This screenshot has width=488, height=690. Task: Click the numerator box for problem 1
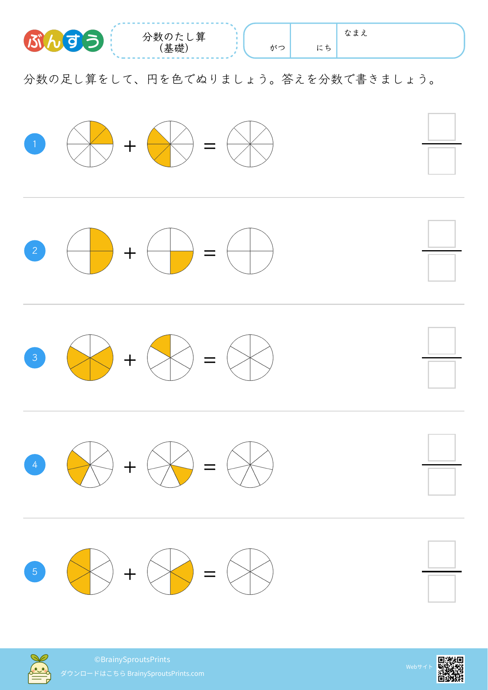pos(442,127)
